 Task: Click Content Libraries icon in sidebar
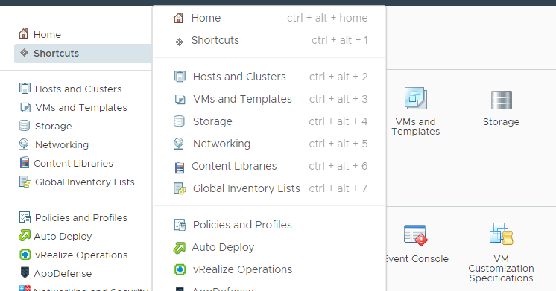click(x=25, y=163)
